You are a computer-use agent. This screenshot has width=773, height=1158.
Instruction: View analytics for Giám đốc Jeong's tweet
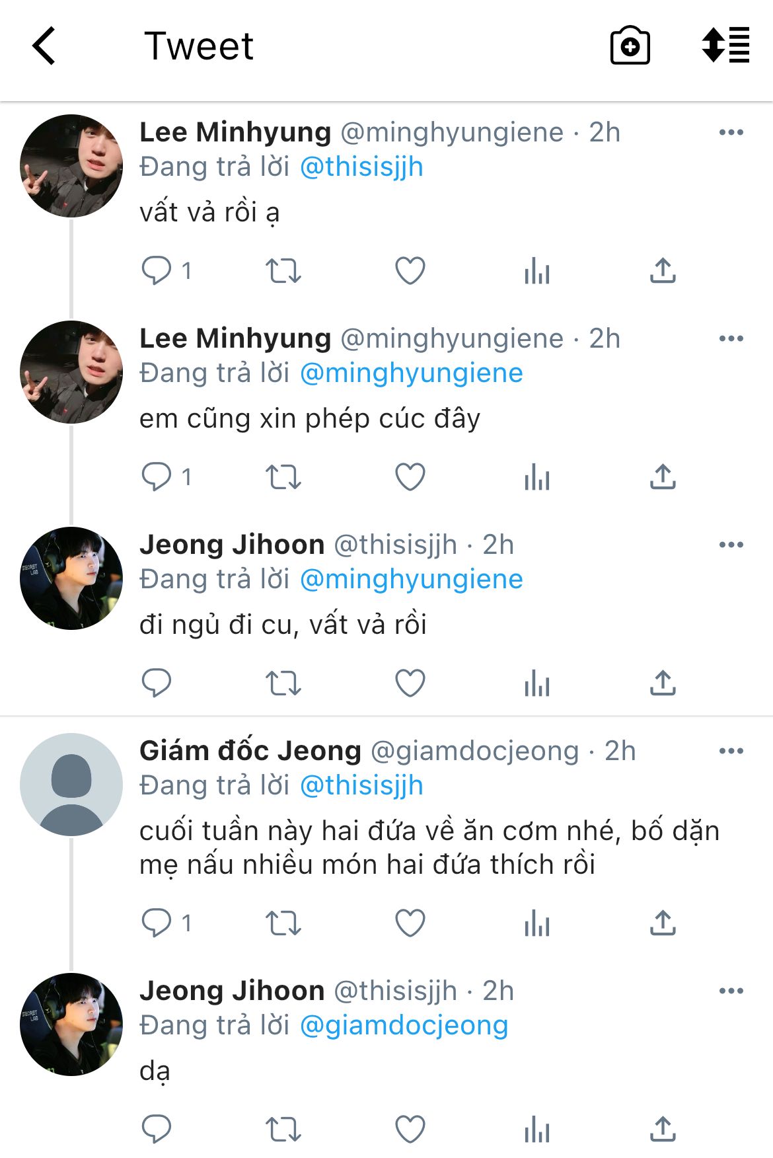tap(537, 923)
